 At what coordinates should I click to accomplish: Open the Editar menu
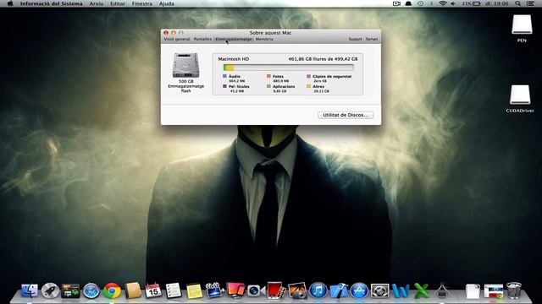tap(118, 3)
